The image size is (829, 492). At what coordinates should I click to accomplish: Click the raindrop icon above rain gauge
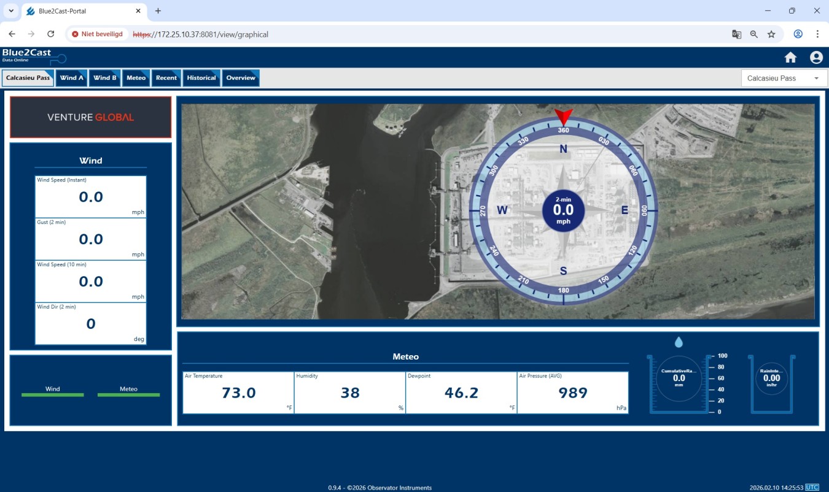(679, 342)
